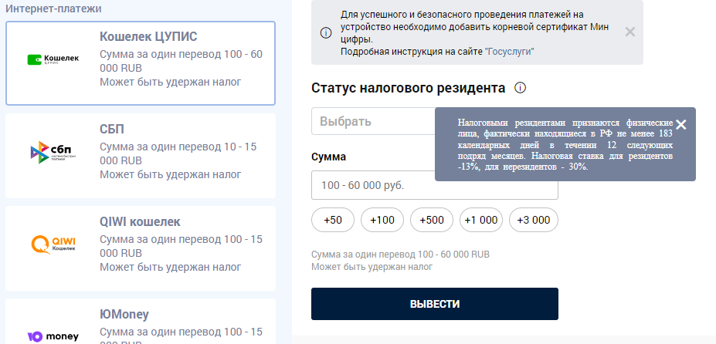Open the Госуслуги instruction link
Screen dimensions: 716x344
509,52
